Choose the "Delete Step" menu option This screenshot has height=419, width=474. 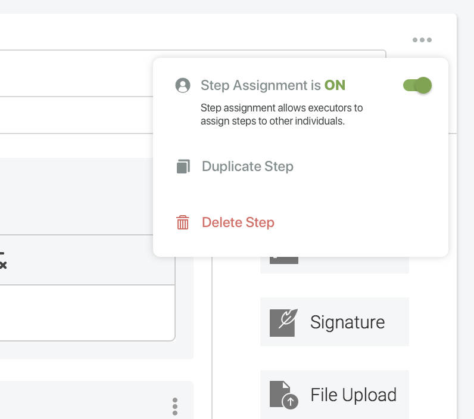point(238,223)
